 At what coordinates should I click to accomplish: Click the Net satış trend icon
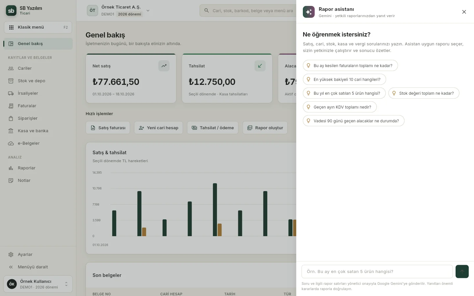click(164, 66)
